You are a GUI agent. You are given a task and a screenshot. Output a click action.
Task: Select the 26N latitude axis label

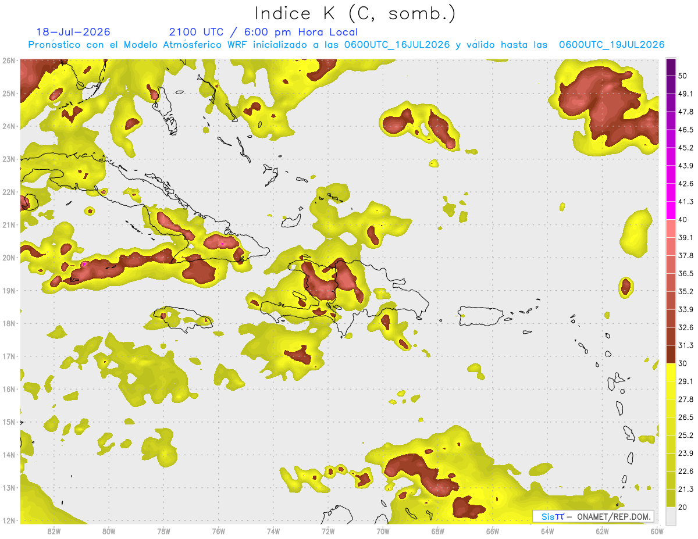(x=8, y=60)
